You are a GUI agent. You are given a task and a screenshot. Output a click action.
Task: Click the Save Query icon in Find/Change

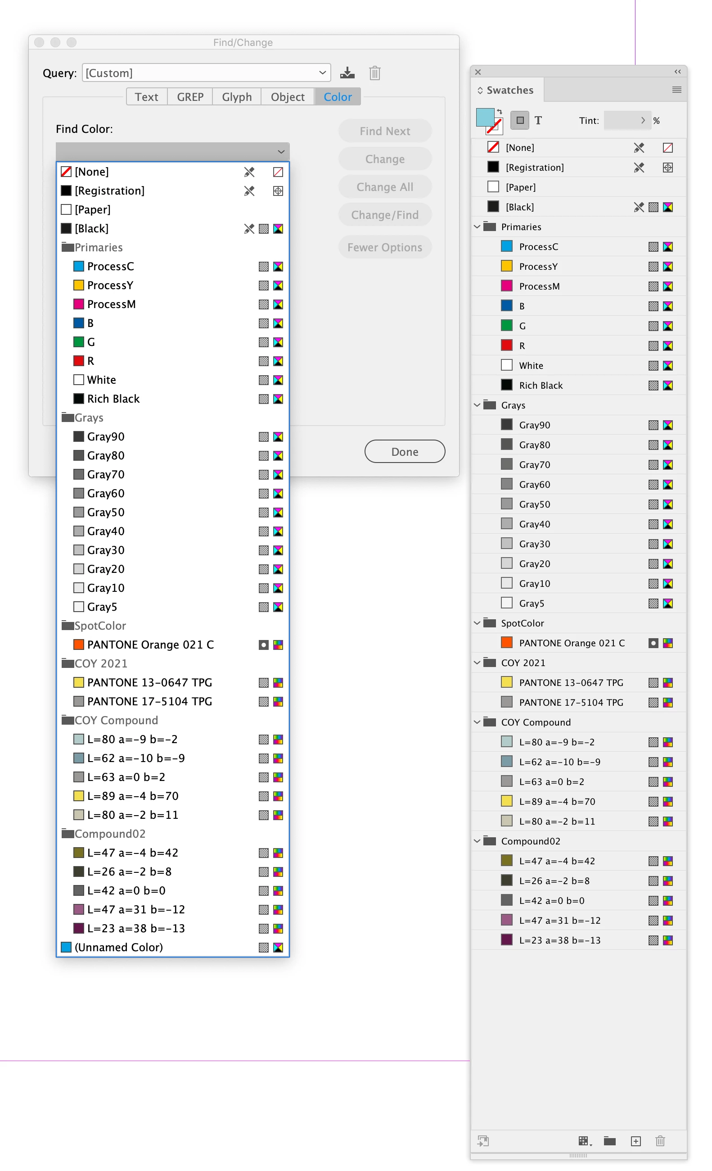[347, 73]
